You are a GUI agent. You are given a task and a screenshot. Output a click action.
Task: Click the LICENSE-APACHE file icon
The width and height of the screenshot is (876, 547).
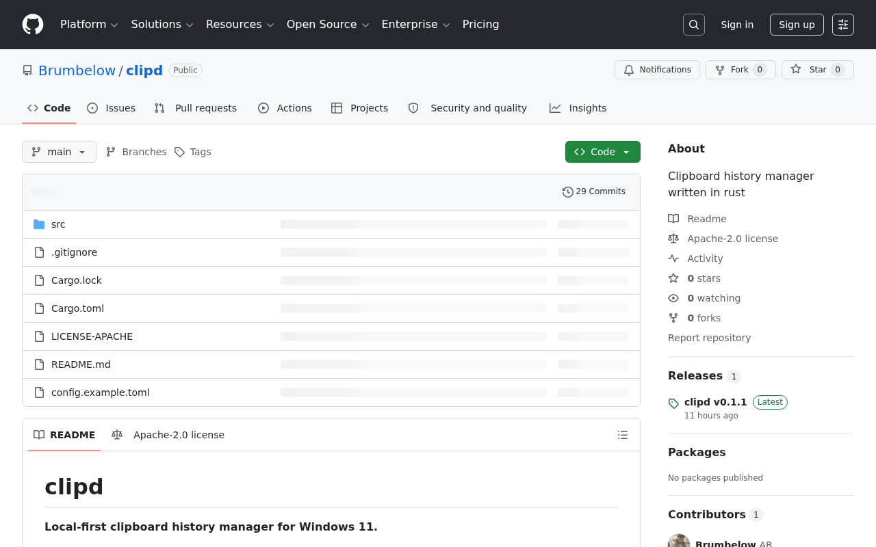(x=39, y=336)
